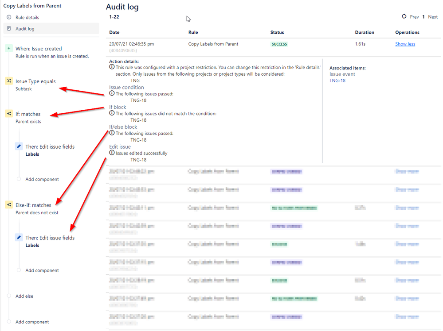Screen dimensions: 443x331
Task: Click Add component circle under If block
Action: click(19, 179)
